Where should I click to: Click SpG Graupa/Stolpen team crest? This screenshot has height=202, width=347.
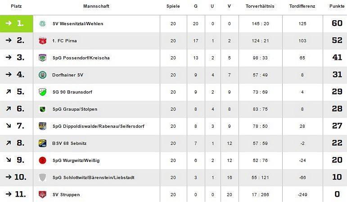click(43, 109)
